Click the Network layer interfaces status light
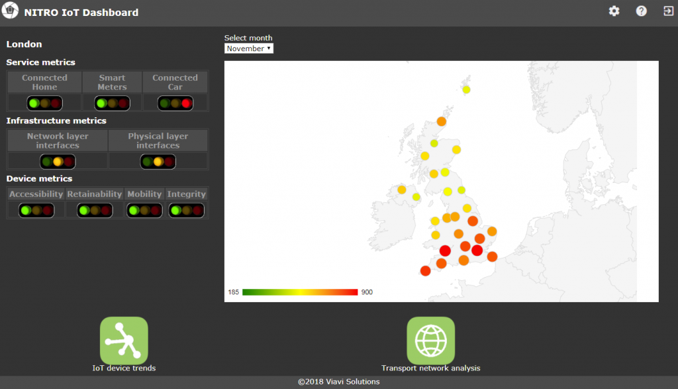Screen dimensions: 678x389 (58, 162)
